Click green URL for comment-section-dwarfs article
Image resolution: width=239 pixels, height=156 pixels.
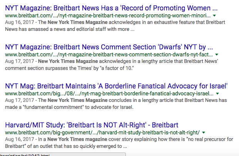(x=109, y=55)
